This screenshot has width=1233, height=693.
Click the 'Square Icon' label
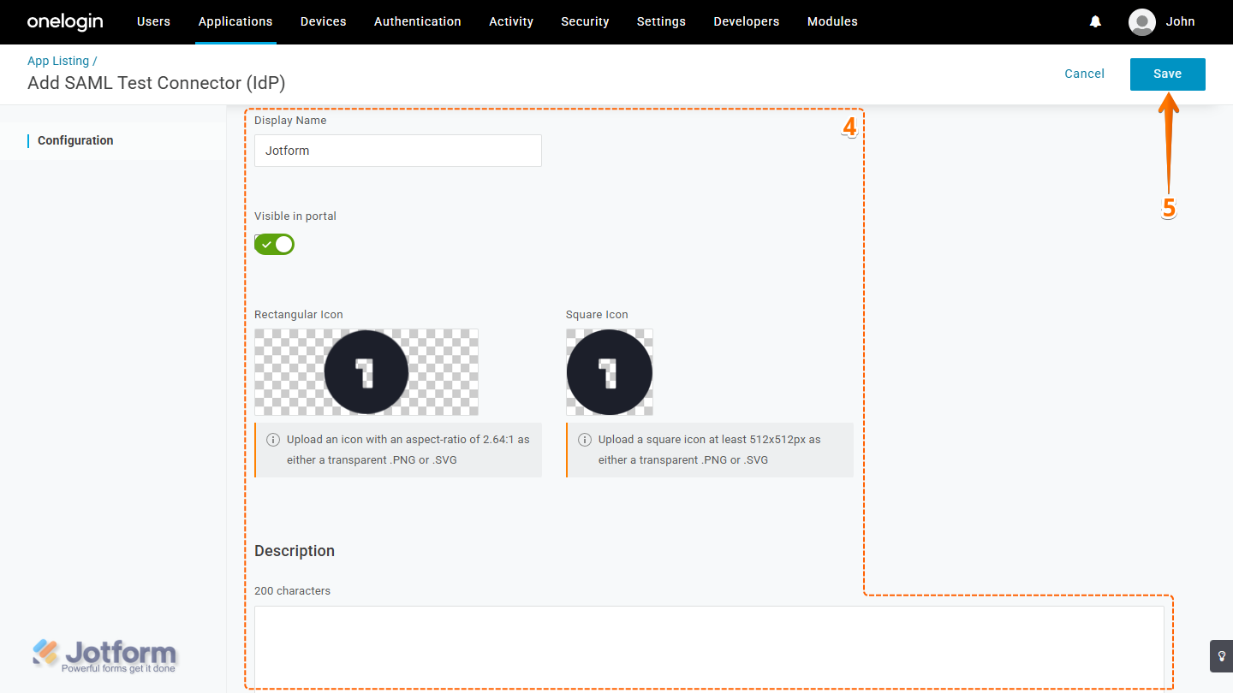point(597,315)
